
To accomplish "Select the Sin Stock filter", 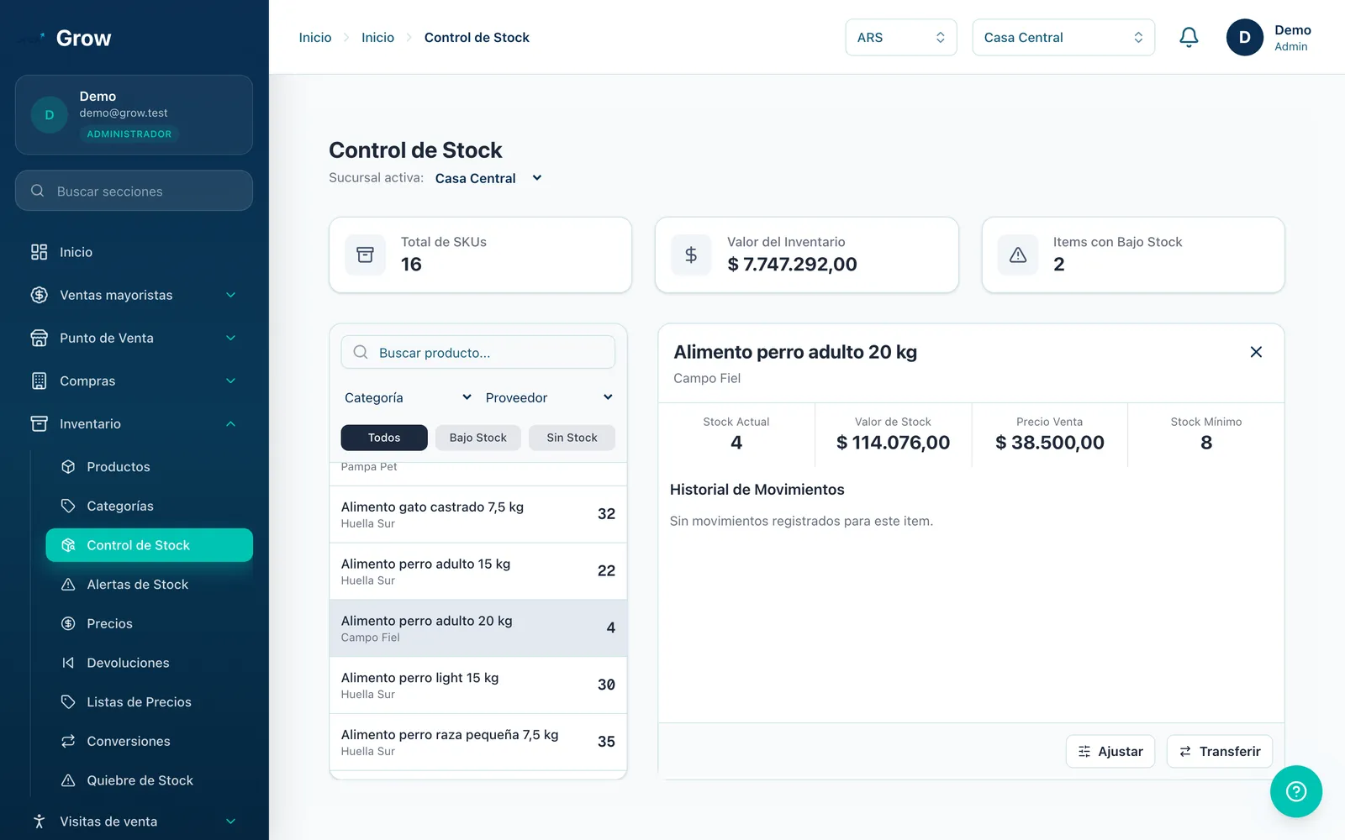I will tap(572, 438).
